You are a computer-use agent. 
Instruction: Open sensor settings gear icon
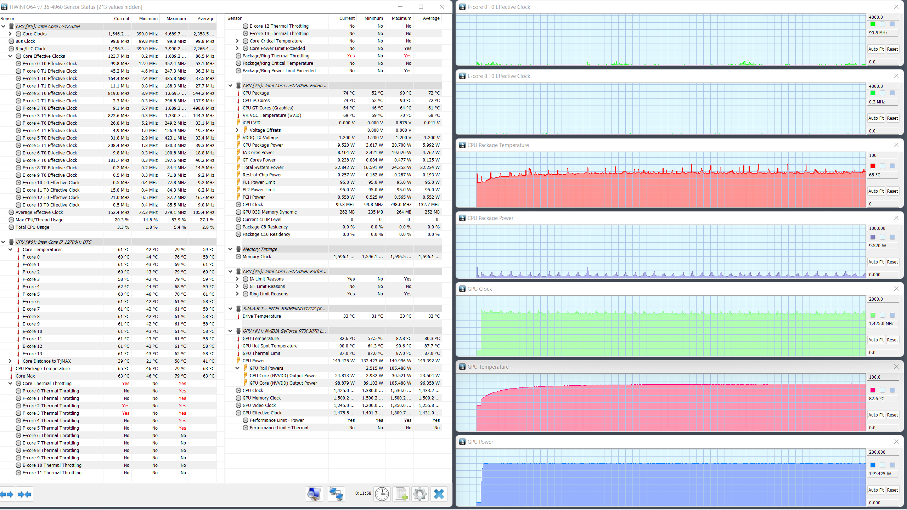pos(420,494)
